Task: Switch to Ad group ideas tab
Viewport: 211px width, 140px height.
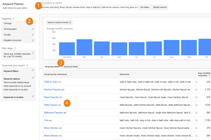Action: pyautogui.click(x=52, y=67)
